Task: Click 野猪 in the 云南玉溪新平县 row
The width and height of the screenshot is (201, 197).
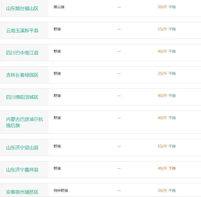Action: 57,29
